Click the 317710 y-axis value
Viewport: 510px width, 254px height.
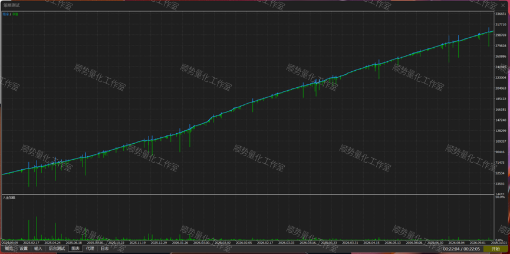click(x=501, y=24)
